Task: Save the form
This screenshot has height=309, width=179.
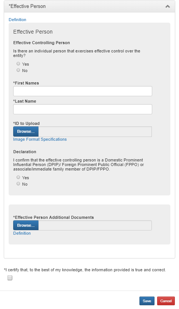Action: point(147,301)
